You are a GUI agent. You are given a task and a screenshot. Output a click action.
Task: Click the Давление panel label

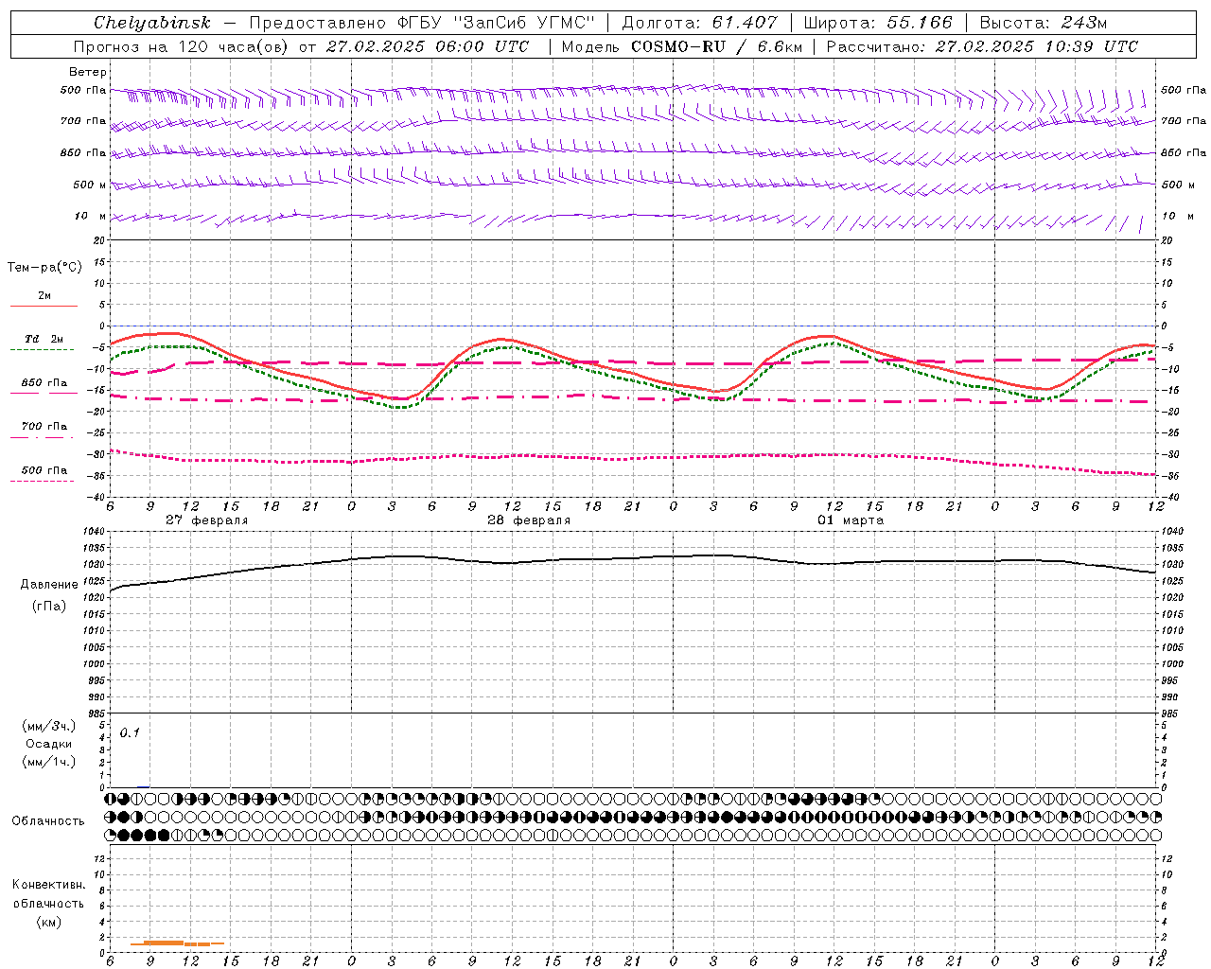click(x=49, y=585)
